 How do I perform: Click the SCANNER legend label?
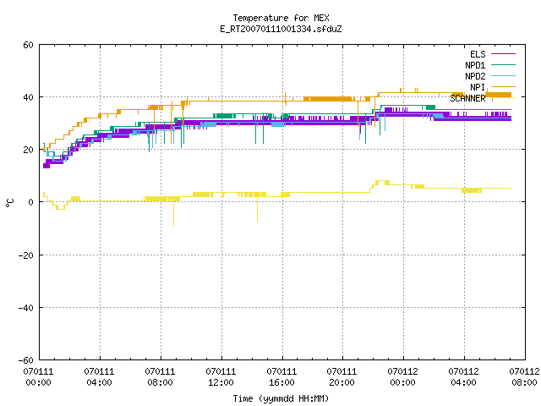[x=467, y=98]
